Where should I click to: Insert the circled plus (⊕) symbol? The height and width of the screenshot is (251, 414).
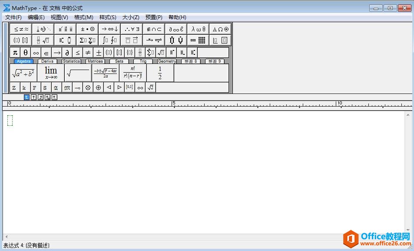(x=98, y=87)
